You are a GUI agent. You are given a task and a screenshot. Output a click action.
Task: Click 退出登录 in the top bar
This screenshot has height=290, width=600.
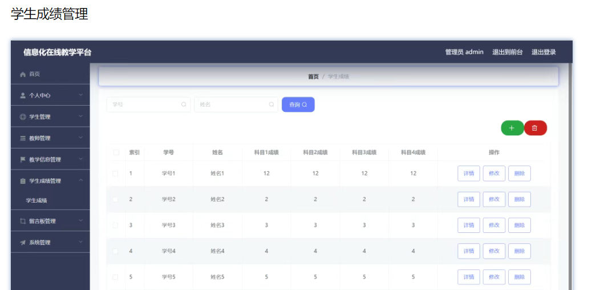pyautogui.click(x=544, y=52)
